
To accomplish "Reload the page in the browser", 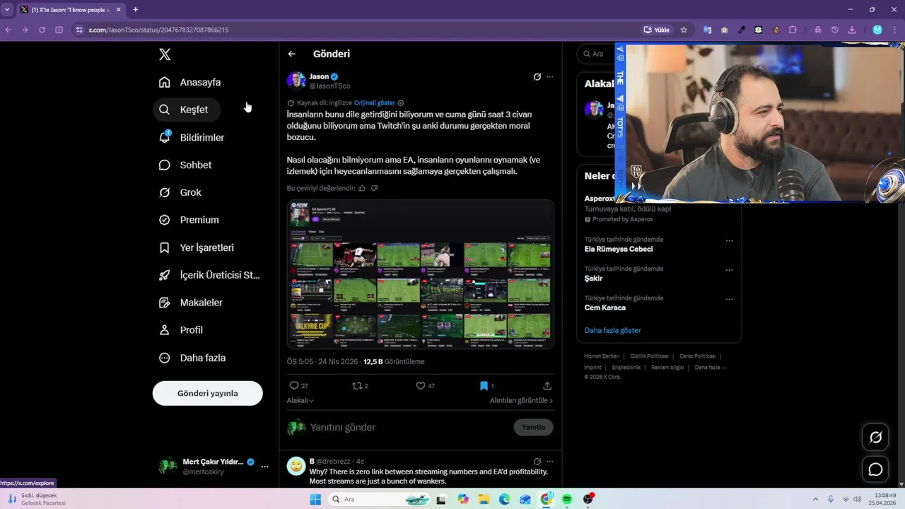I will click(42, 30).
